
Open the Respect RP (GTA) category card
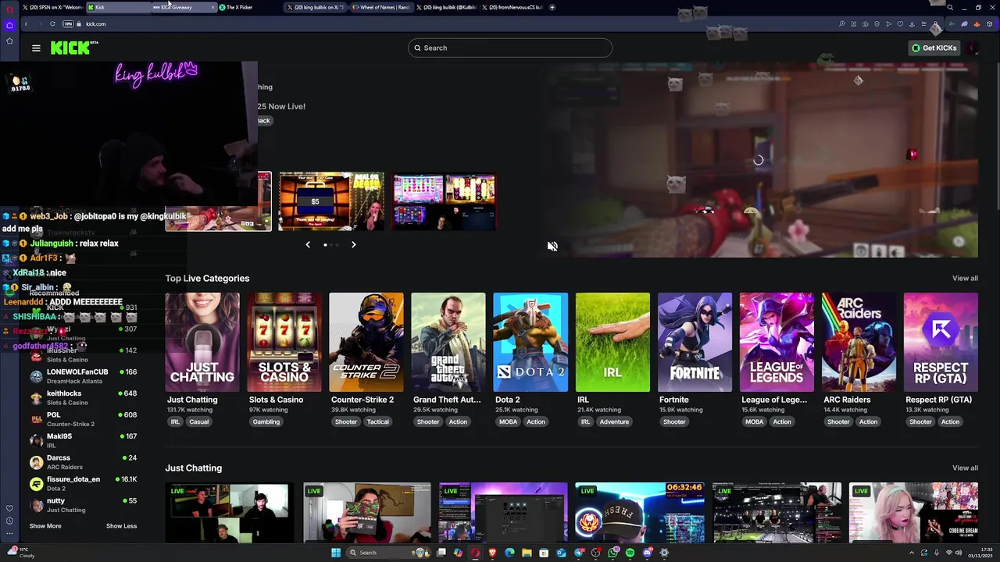941,342
